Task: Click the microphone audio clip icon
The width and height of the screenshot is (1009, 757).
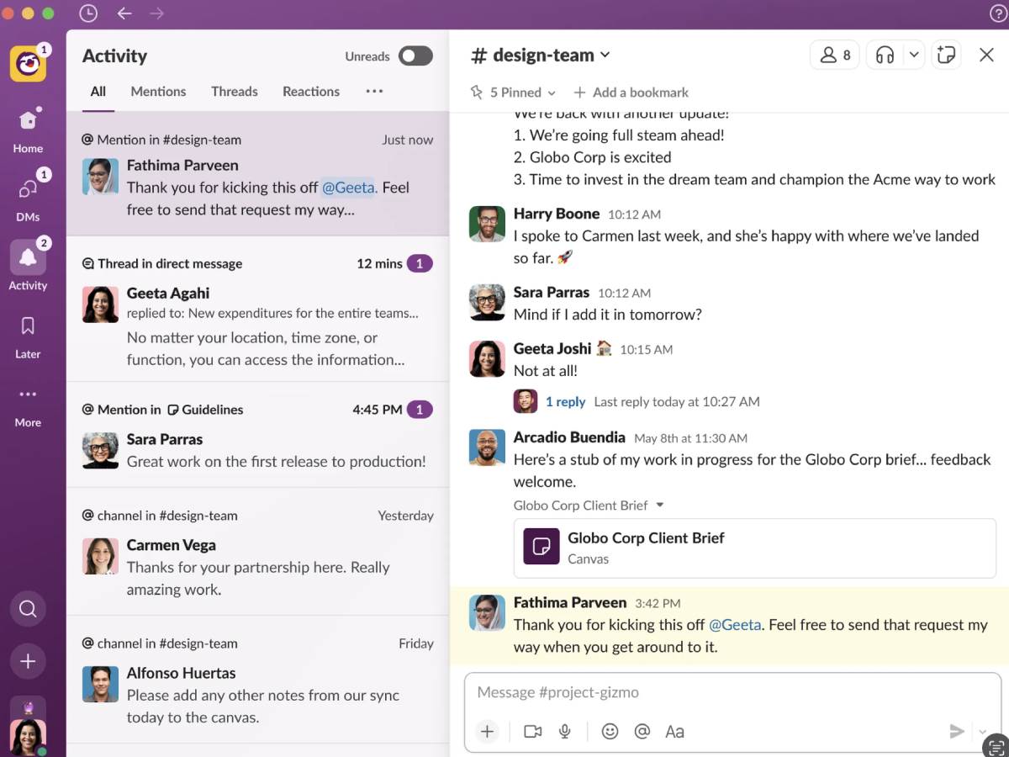Action: click(565, 731)
